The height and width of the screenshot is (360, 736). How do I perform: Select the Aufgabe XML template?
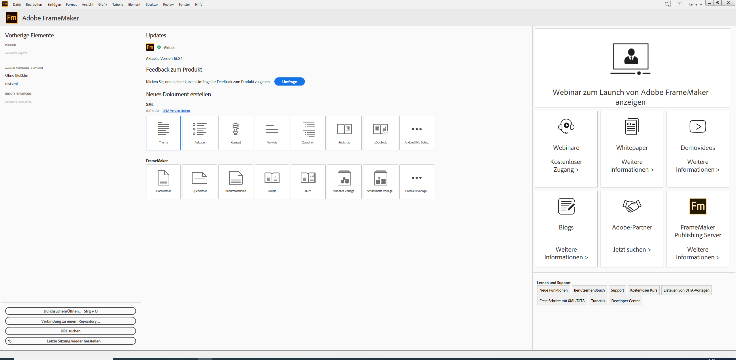[199, 133]
